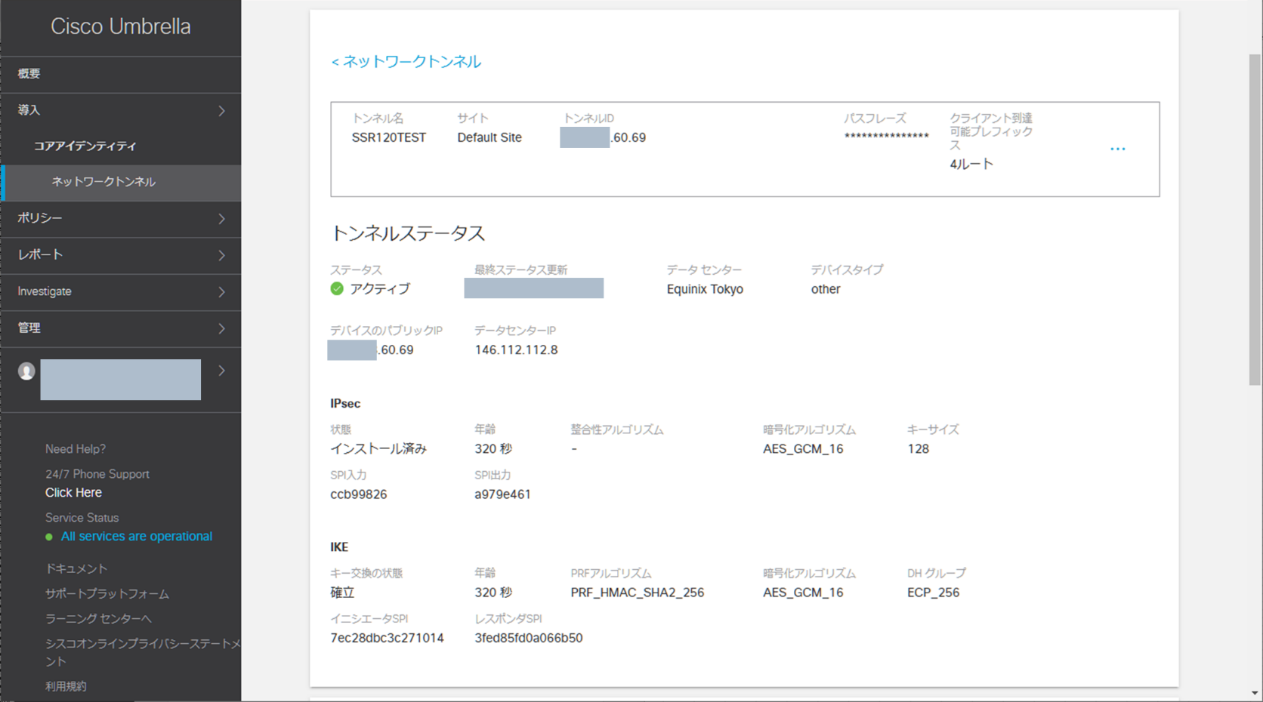Open the ドキュメント link

76,568
